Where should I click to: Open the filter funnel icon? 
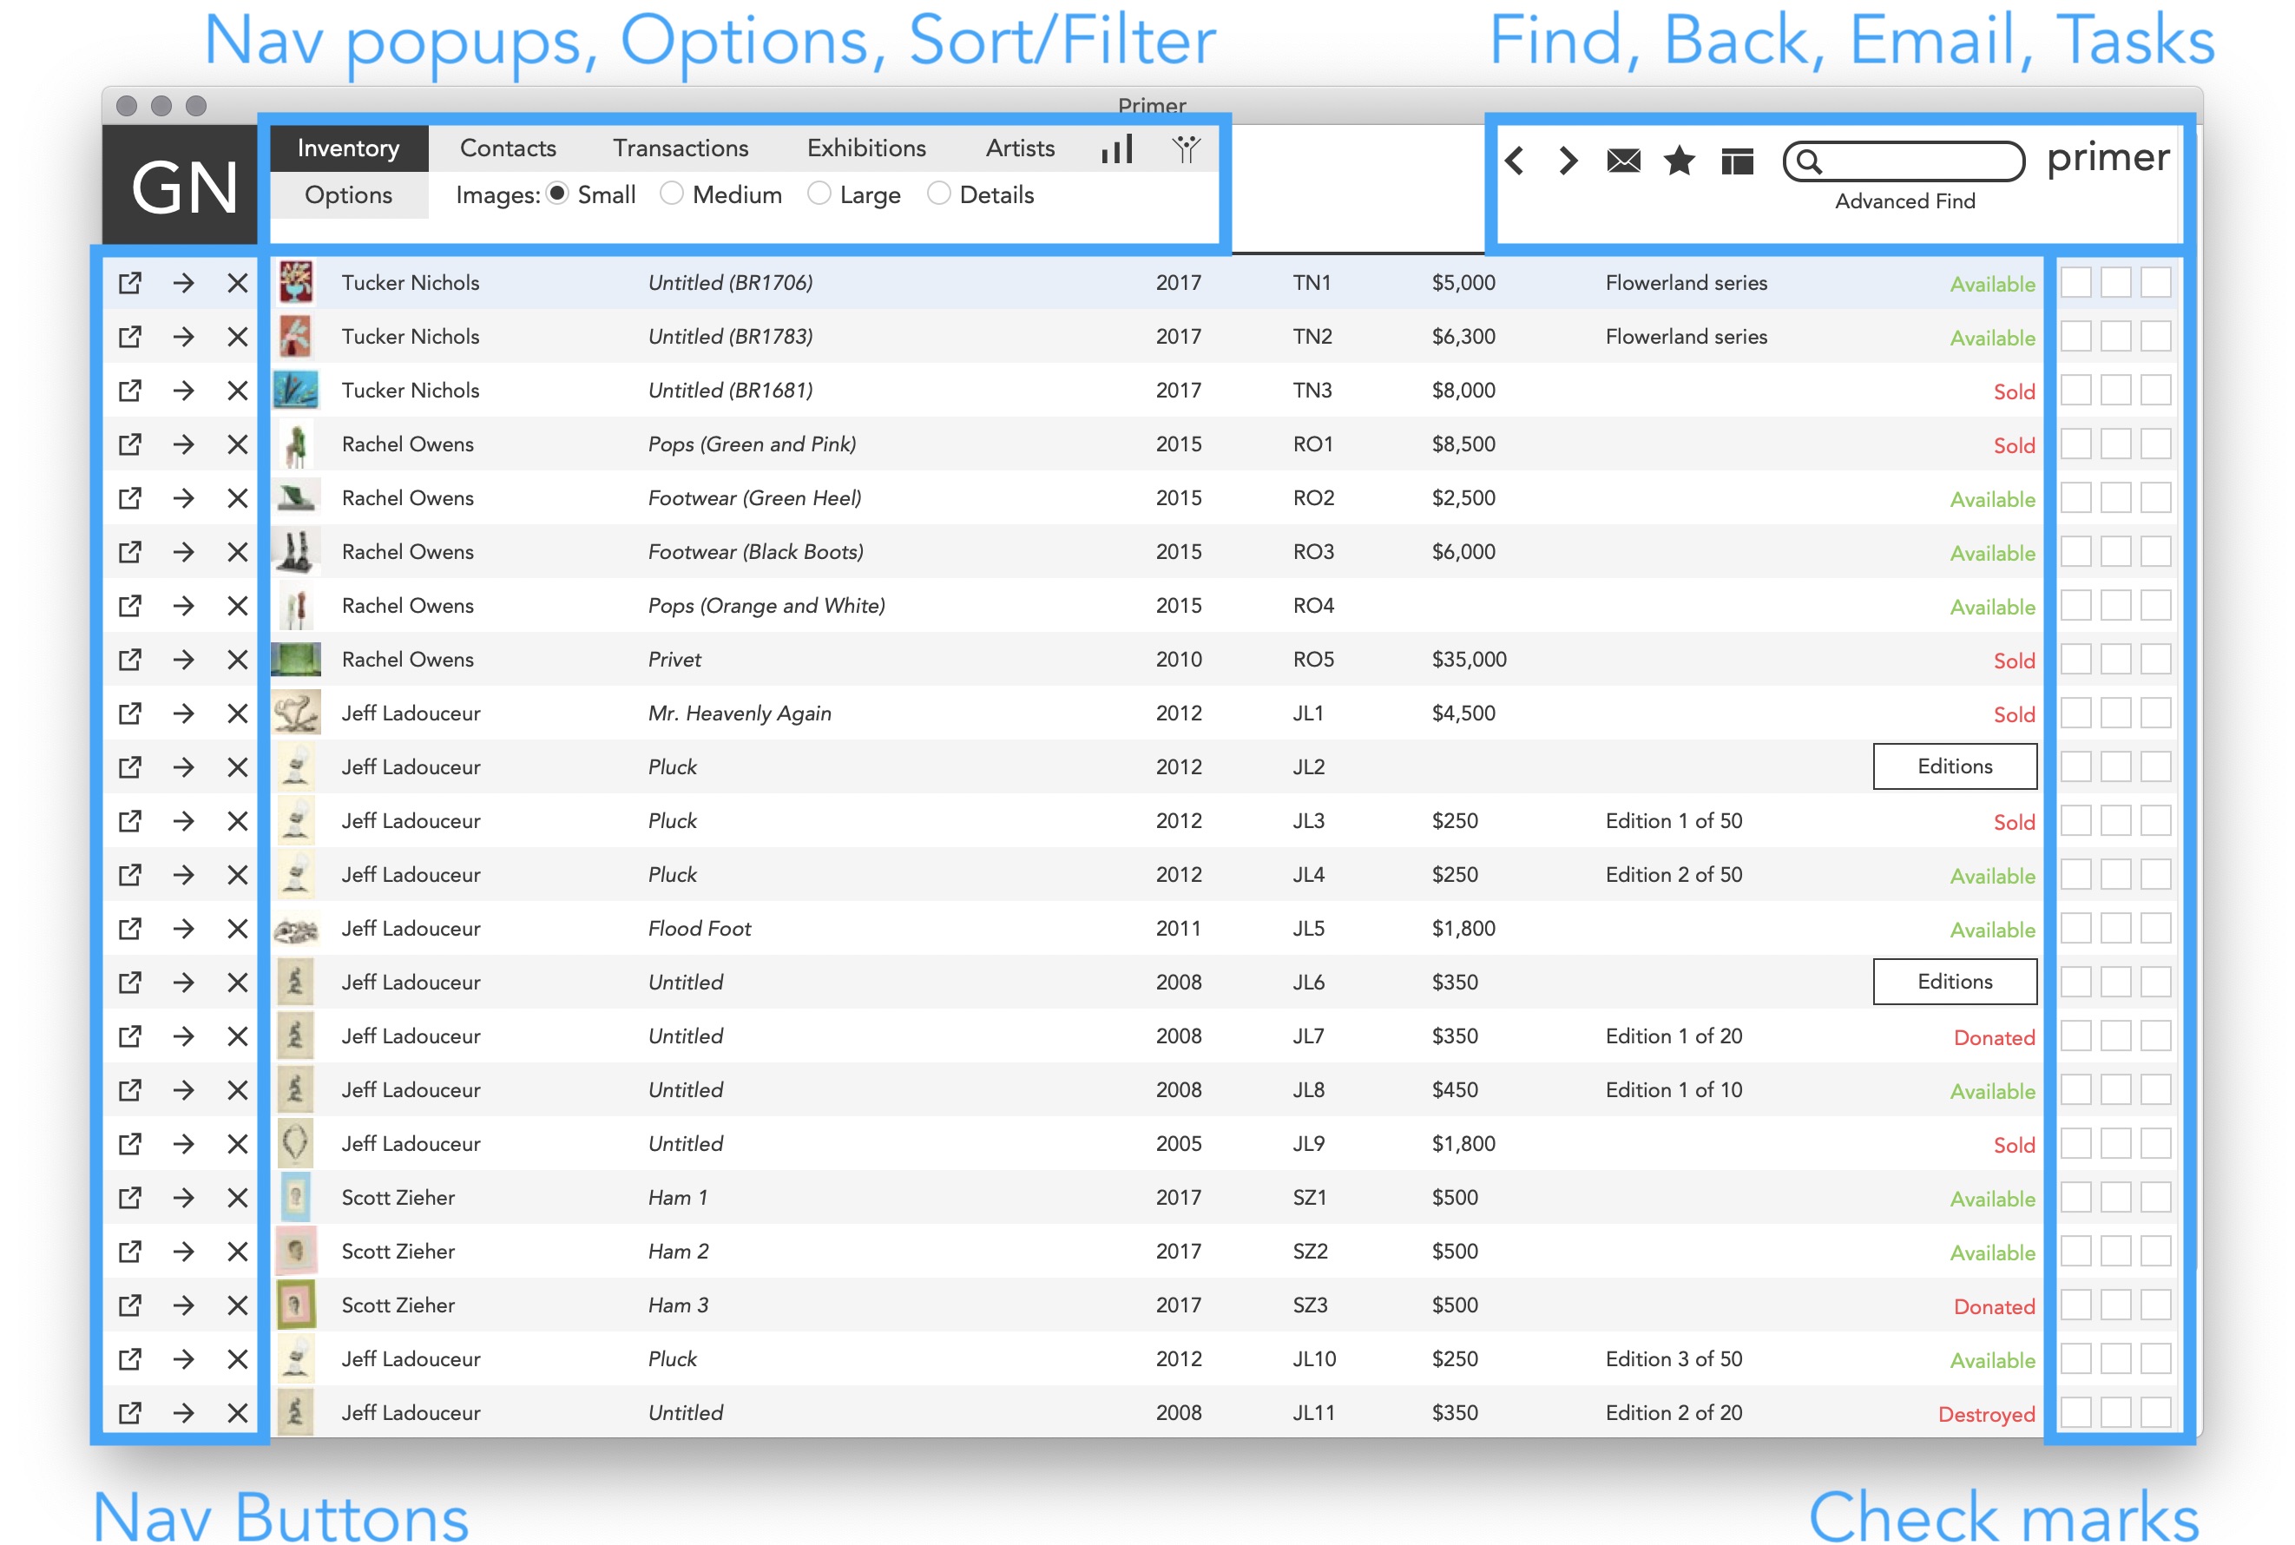point(1187,148)
